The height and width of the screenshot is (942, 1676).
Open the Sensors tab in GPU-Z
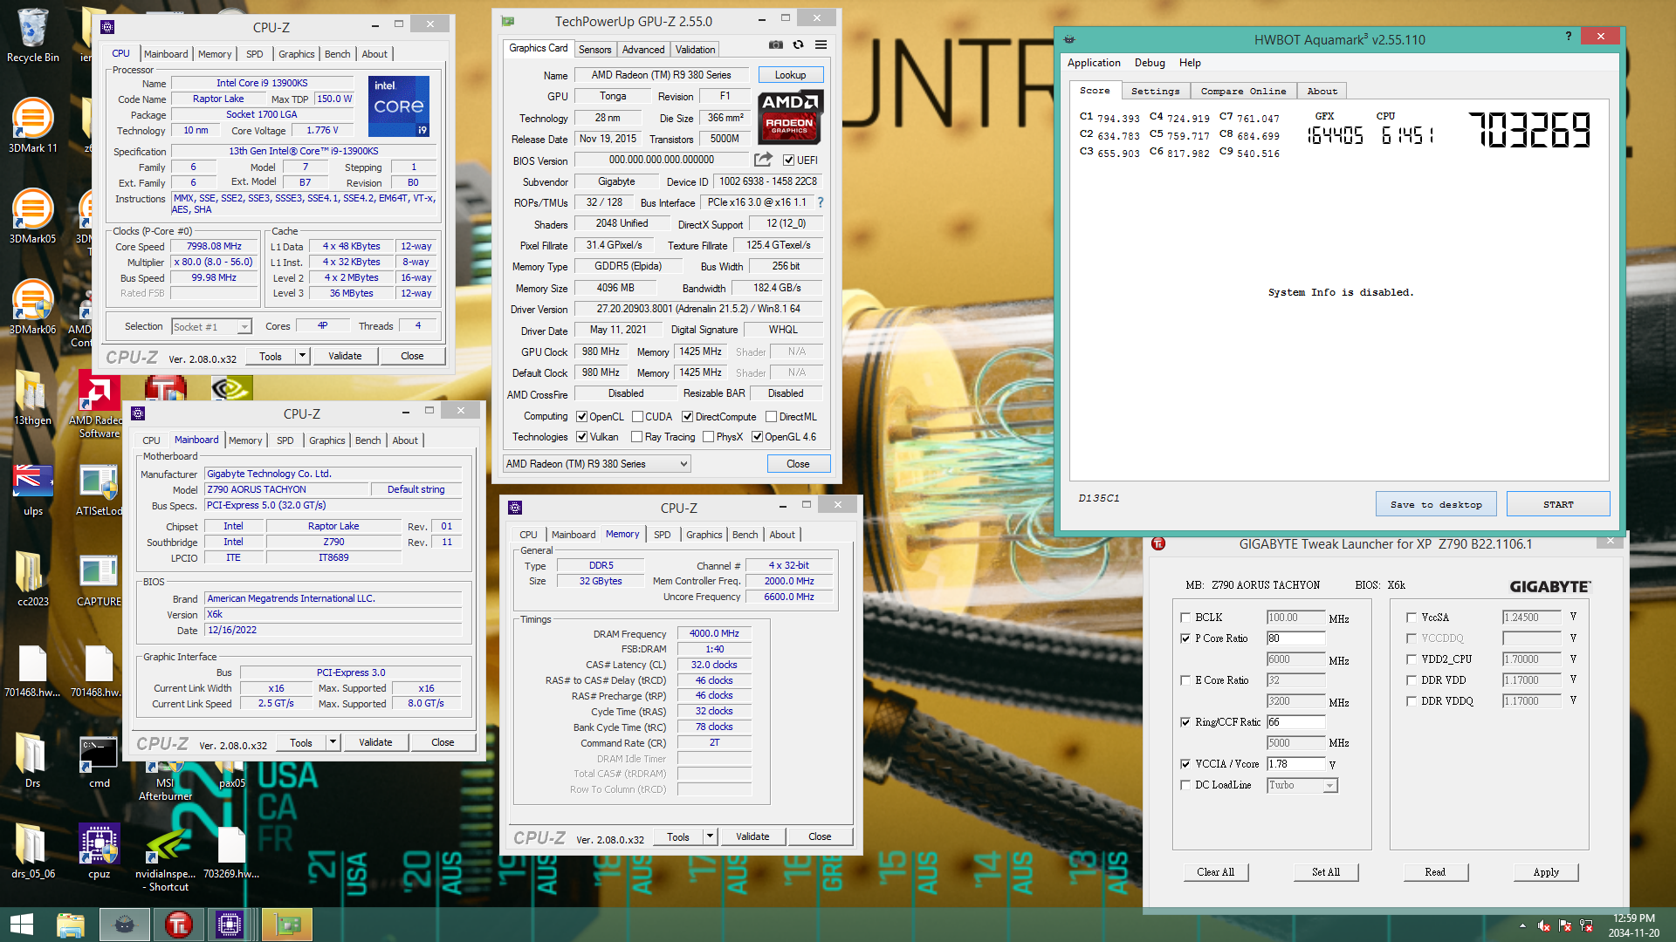coord(594,50)
